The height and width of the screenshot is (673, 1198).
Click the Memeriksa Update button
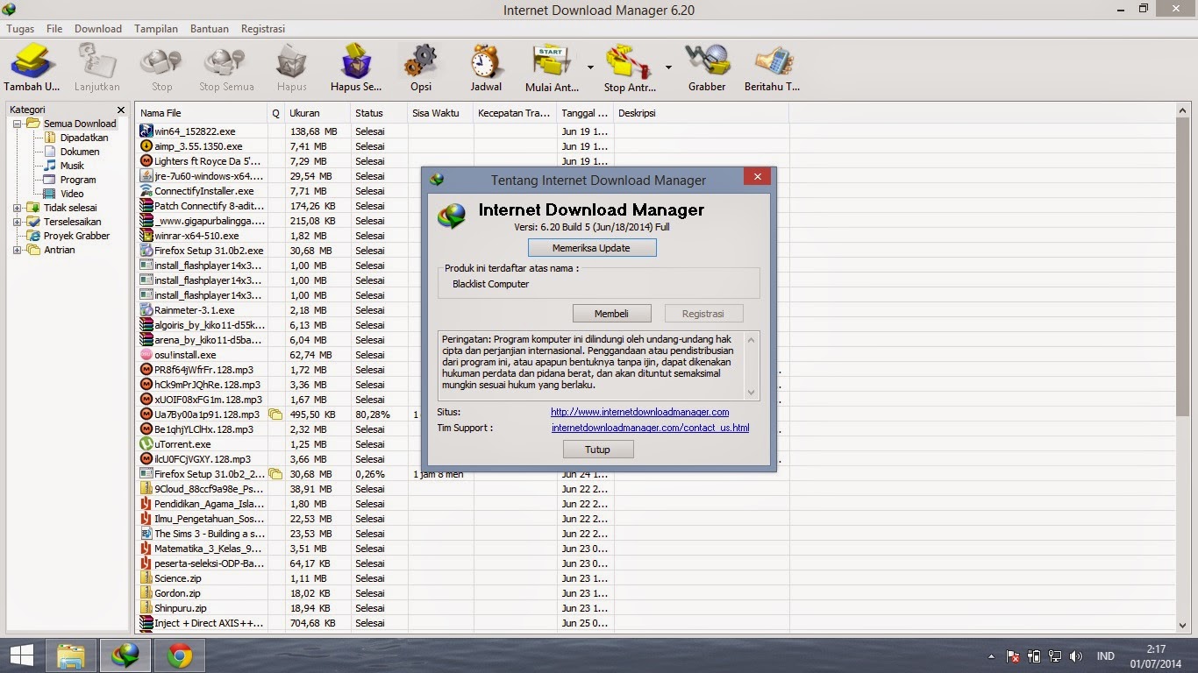[x=591, y=248]
